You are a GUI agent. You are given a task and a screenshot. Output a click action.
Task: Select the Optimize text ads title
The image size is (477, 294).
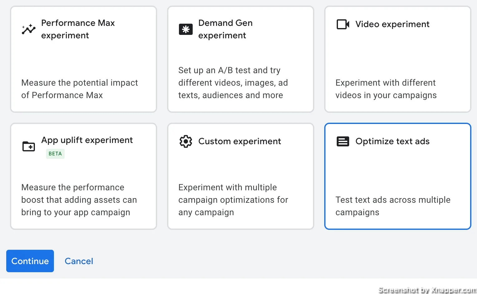click(392, 141)
